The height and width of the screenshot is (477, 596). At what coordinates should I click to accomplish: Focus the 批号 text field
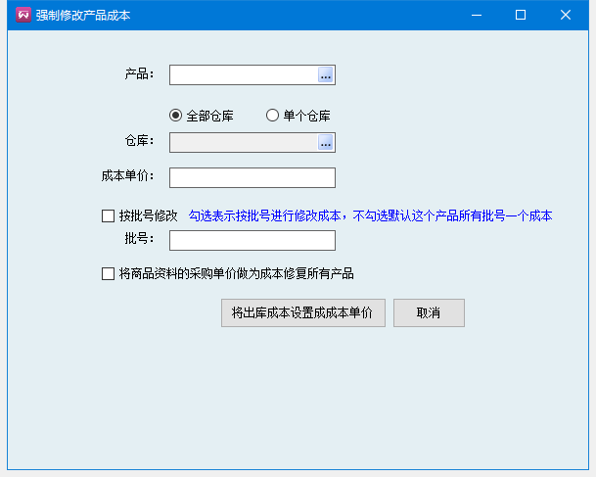click(252, 241)
